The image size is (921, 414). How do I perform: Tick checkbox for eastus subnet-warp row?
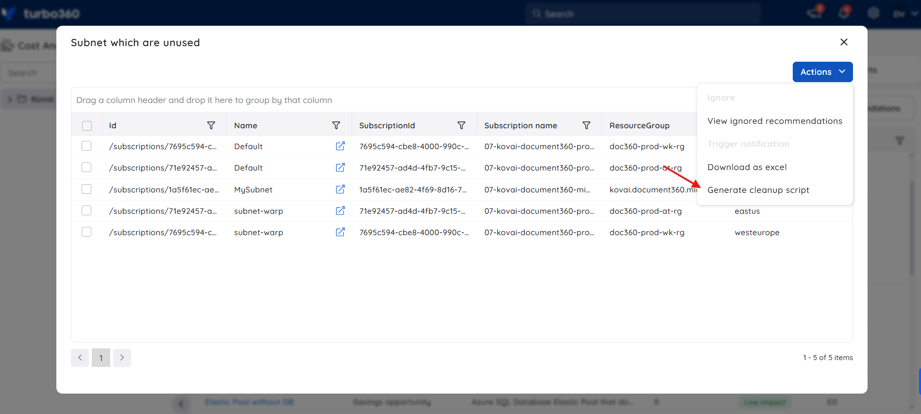(86, 210)
